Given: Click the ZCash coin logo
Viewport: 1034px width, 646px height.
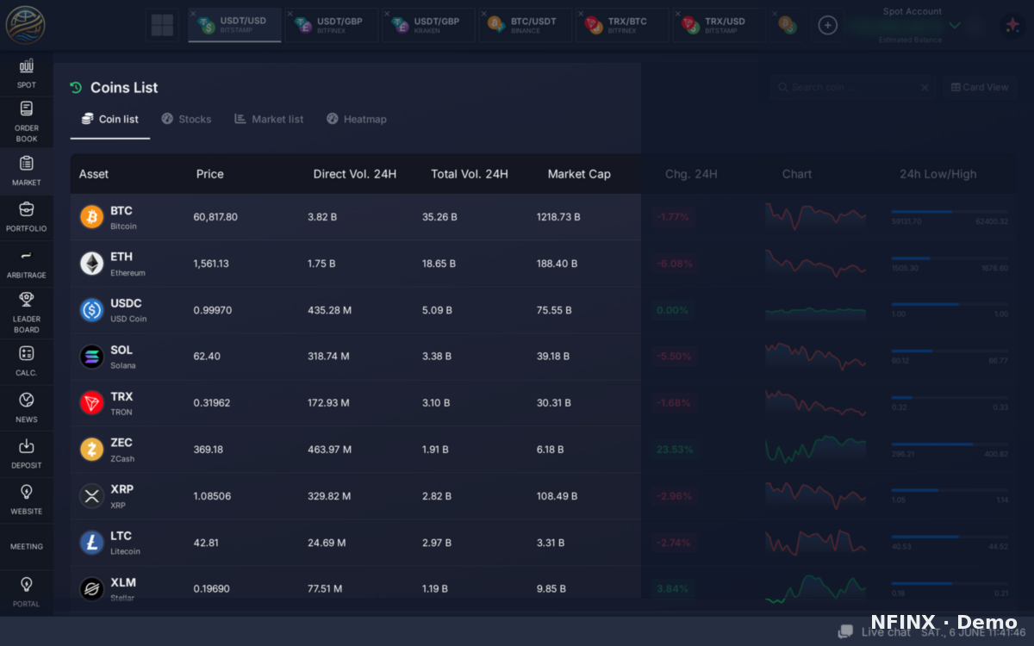Looking at the screenshot, I should click(x=92, y=450).
